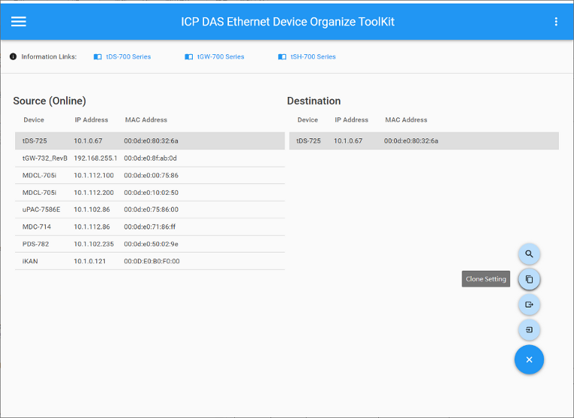574x418 pixels.
Task: Click ICP DAS Ethernet Device Organize ToolKit title
Action: (288, 22)
